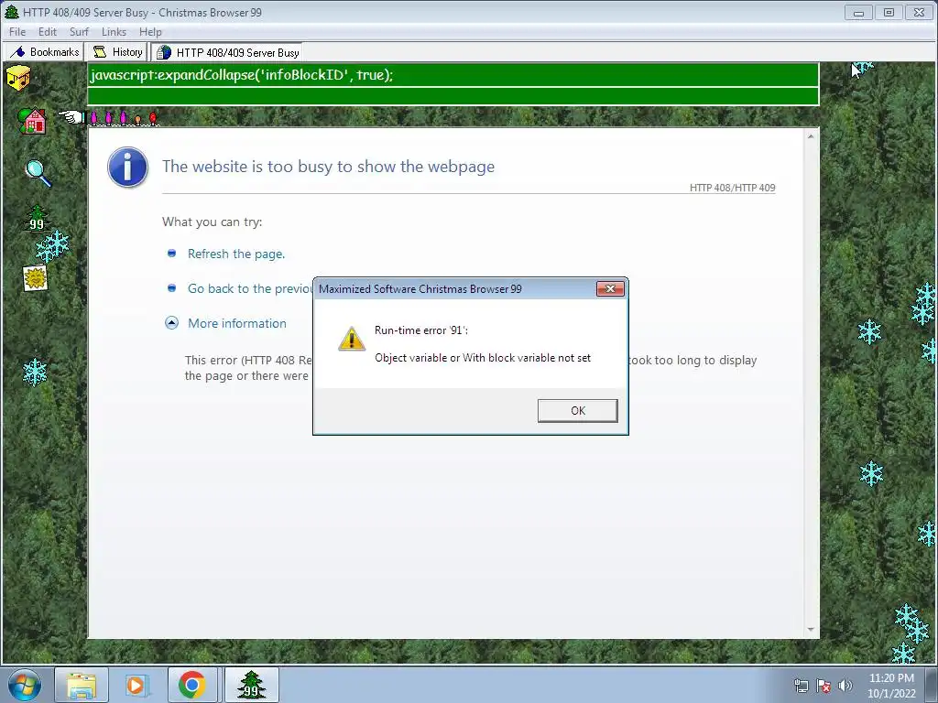
Task: Click the yellow sun stamp sidebar icon
Action: [36, 278]
